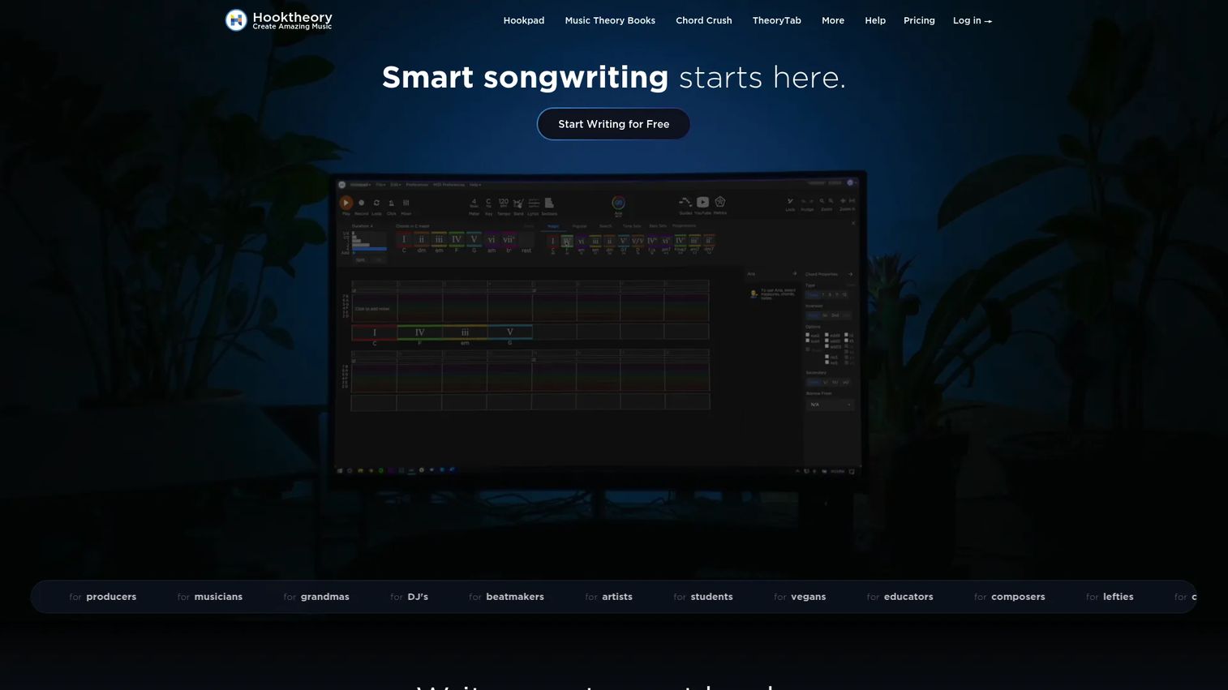Click the Lyrics icon
This screenshot has width=1228, height=690.
pos(534,203)
